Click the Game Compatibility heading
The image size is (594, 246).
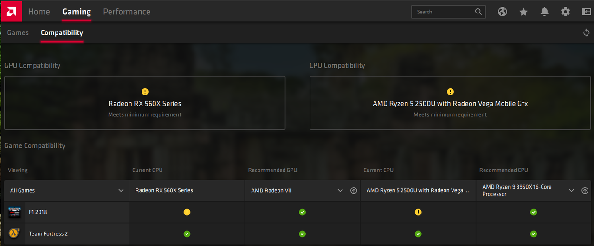pyautogui.click(x=35, y=145)
